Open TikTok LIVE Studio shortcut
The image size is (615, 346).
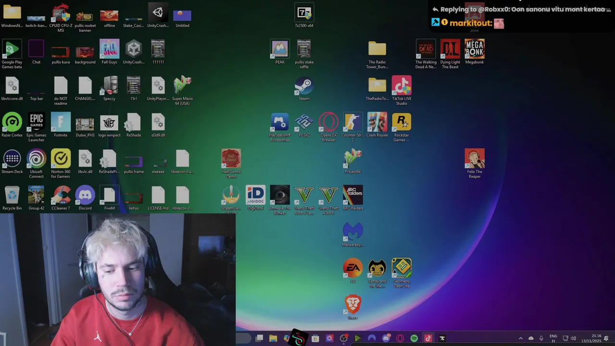coord(401,91)
